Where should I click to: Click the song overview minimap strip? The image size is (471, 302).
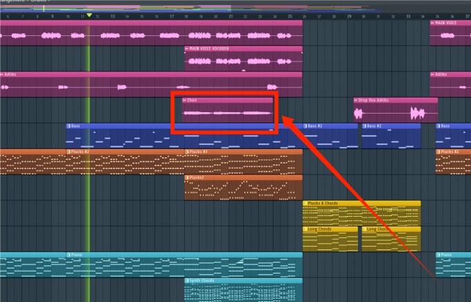click(235, 8)
